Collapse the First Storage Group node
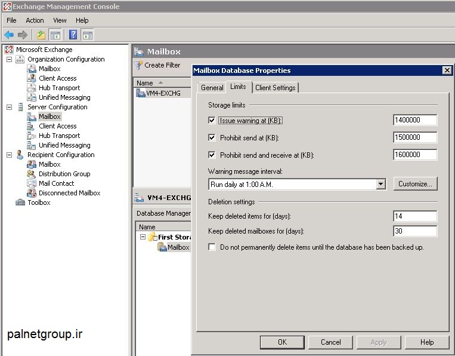455x356 pixels. pyautogui.click(x=143, y=237)
